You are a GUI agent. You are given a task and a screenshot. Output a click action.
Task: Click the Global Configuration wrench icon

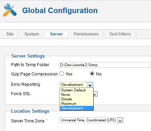pyautogui.click(x=10, y=10)
